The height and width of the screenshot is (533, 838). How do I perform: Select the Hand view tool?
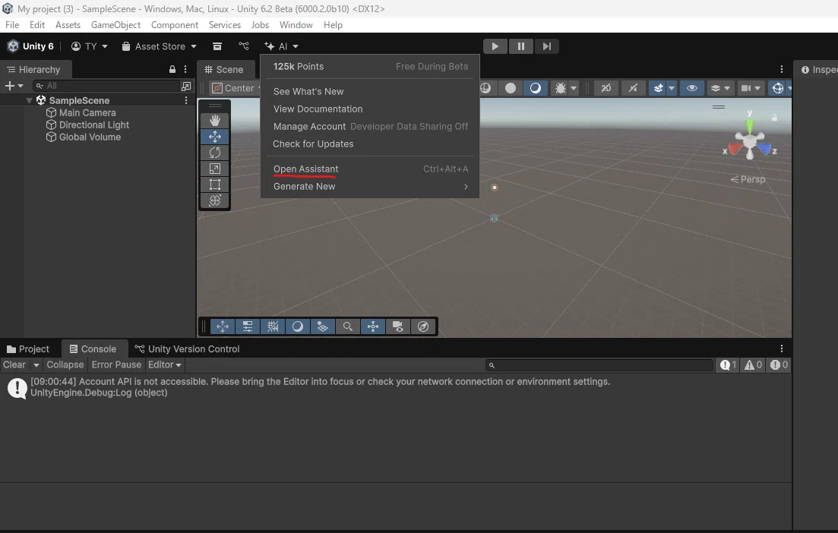215,121
